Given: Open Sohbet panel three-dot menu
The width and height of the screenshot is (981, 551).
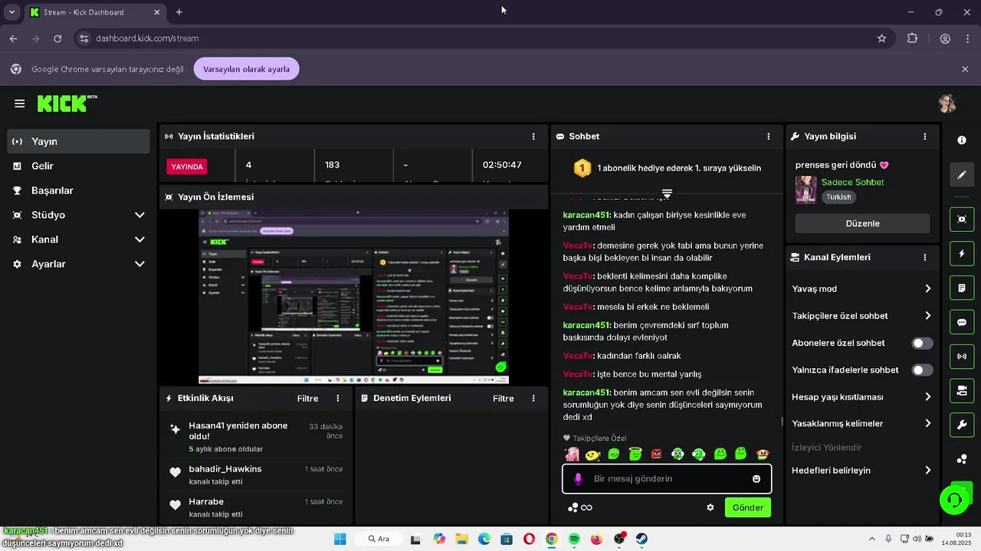Looking at the screenshot, I should [x=769, y=136].
